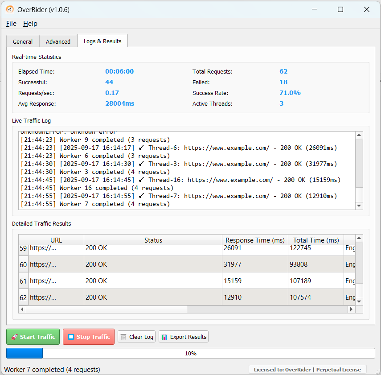Click right arrow of results horizontal scrollbar
This screenshot has width=381, height=375.
(x=352, y=309)
